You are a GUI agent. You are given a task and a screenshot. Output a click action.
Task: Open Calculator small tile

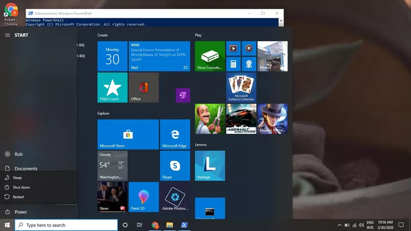coord(233,64)
